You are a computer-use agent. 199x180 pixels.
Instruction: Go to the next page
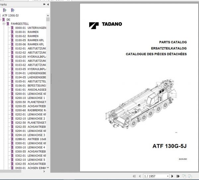pos(172,176)
